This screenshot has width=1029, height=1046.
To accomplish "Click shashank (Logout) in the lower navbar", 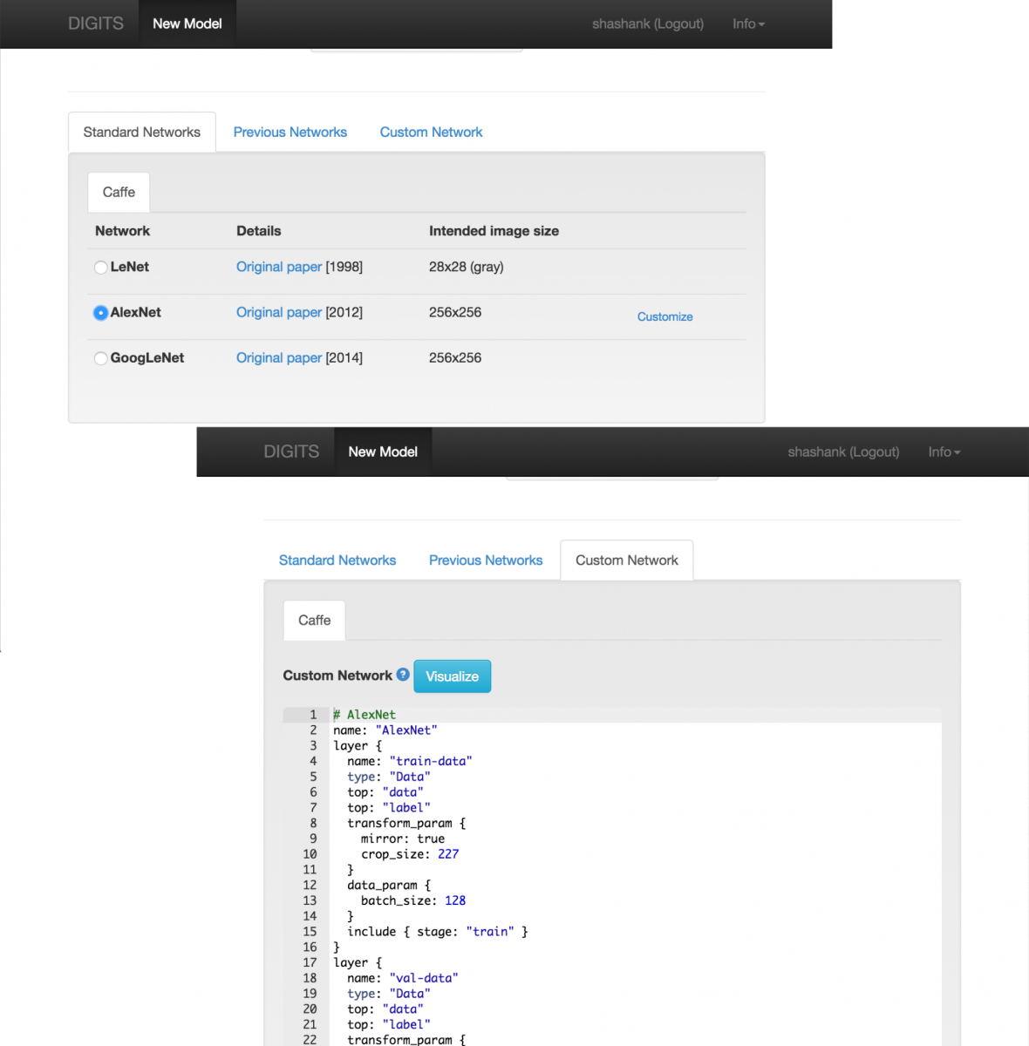I will (x=842, y=452).
